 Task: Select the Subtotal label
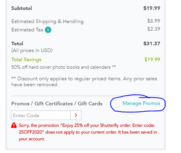tap(21, 8)
